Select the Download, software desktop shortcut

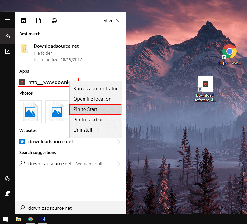click(x=205, y=89)
